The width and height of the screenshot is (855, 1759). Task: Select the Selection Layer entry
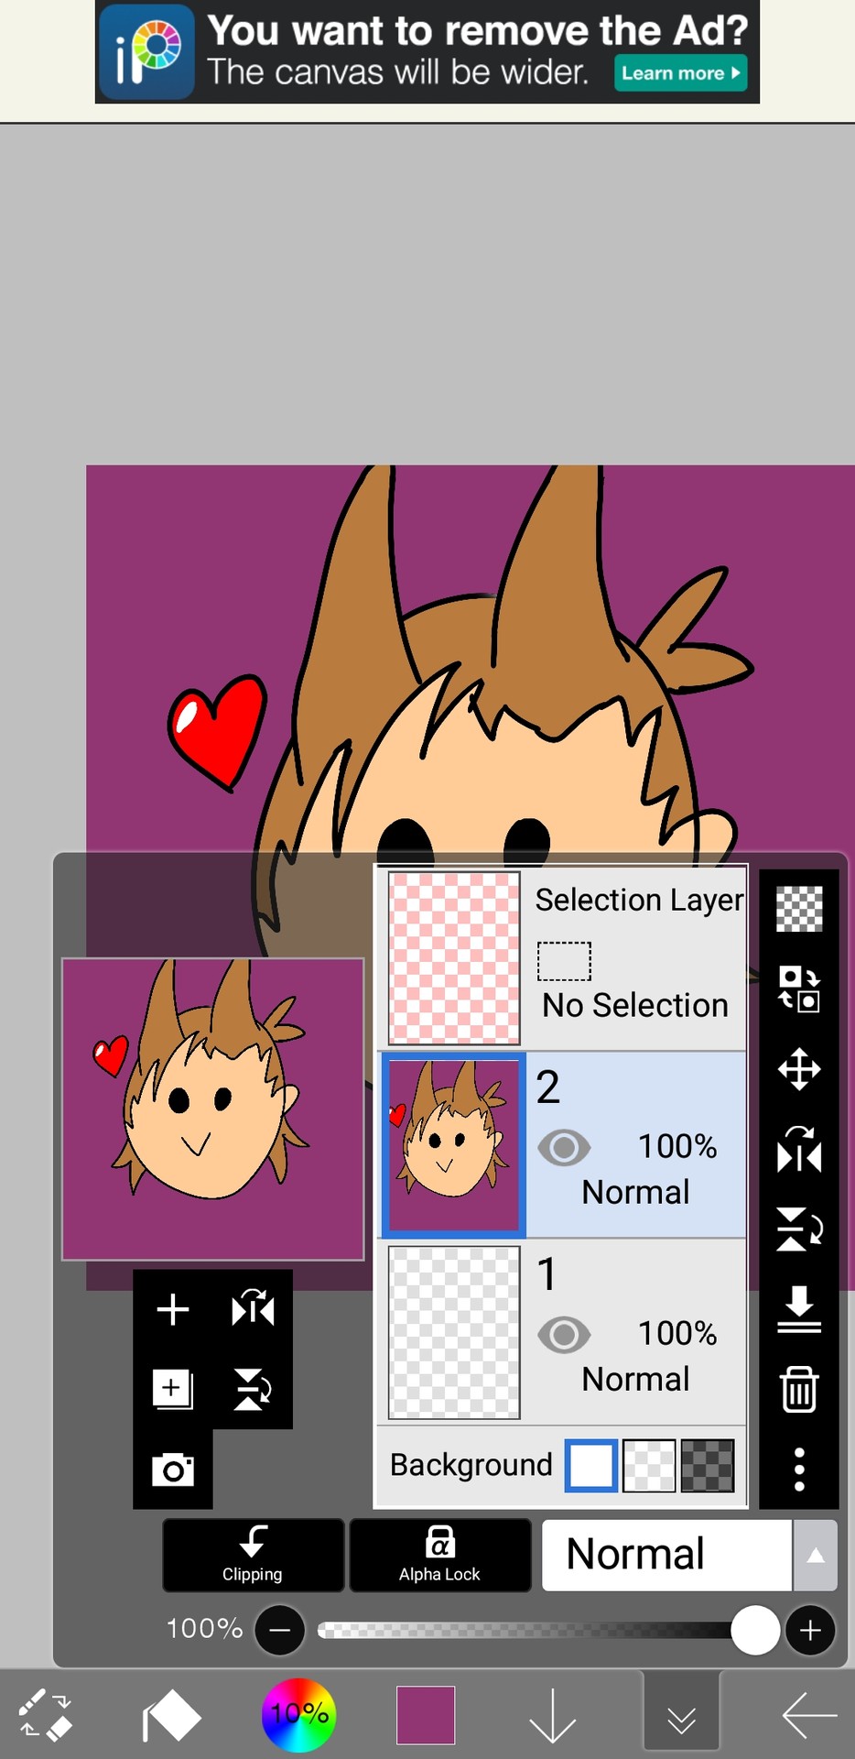tap(563, 957)
